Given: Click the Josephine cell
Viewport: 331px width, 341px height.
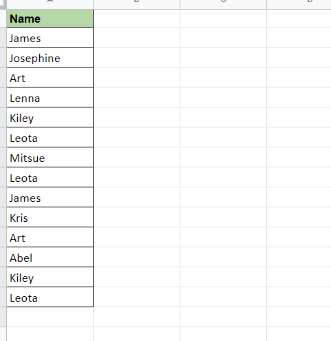Looking at the screenshot, I should point(50,57).
